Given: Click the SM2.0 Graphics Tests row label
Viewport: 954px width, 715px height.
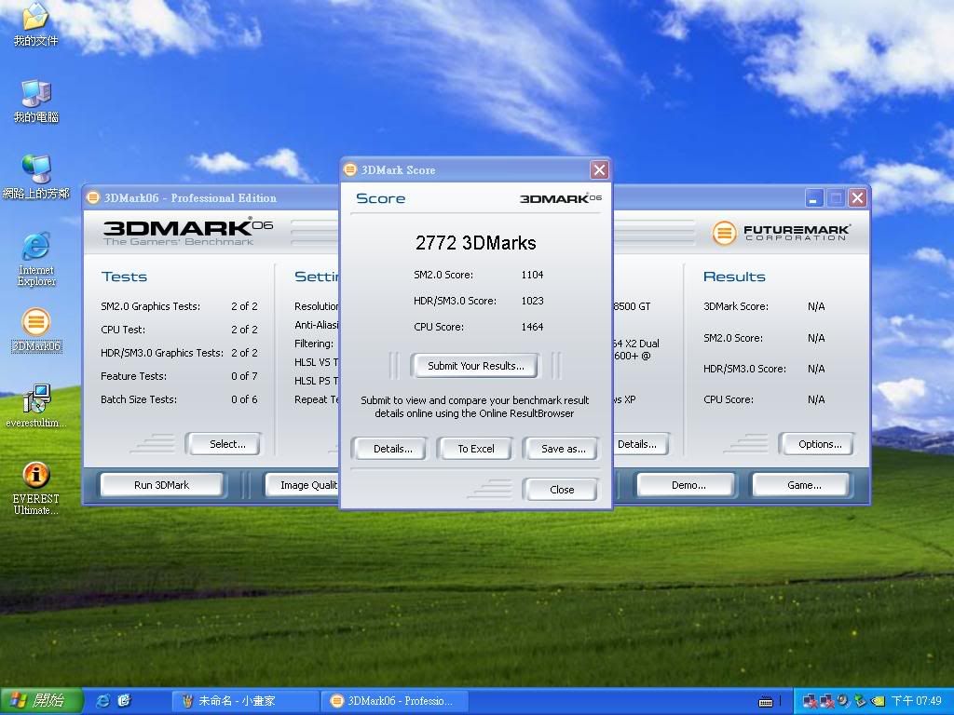Looking at the screenshot, I should 150,306.
